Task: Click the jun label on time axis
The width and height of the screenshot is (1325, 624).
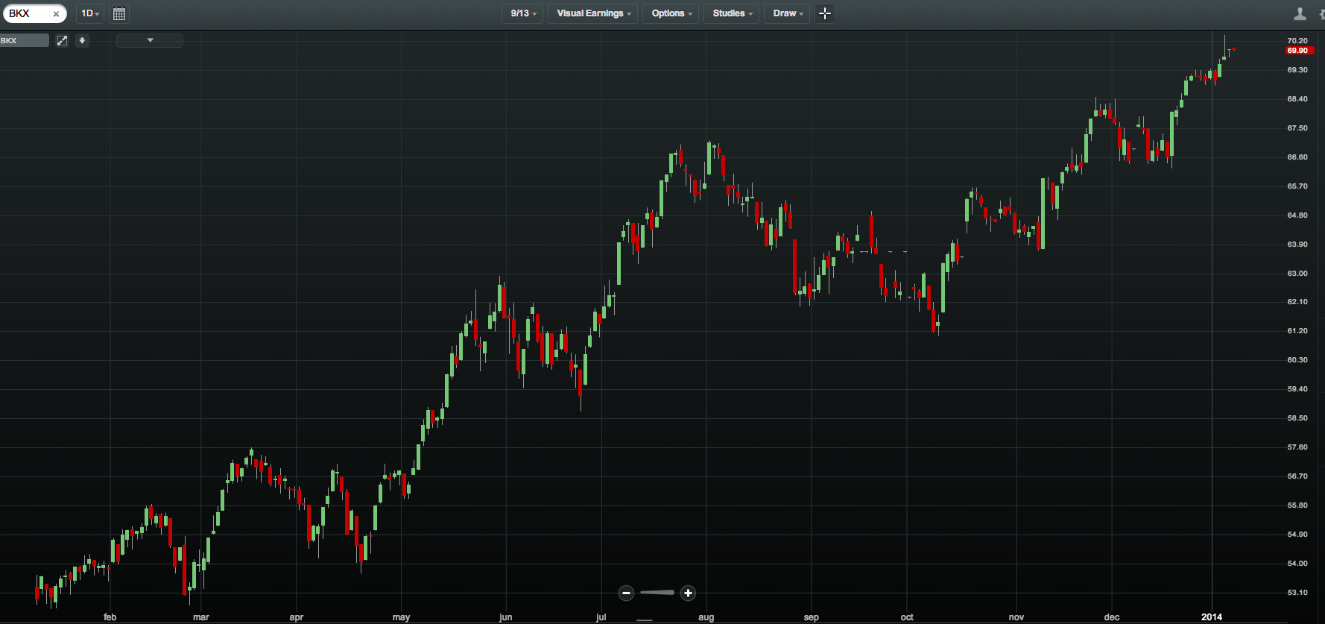Action: pos(506,617)
